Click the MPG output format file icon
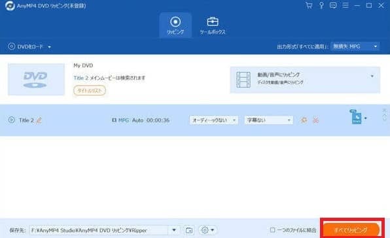 pyautogui.click(x=356, y=117)
